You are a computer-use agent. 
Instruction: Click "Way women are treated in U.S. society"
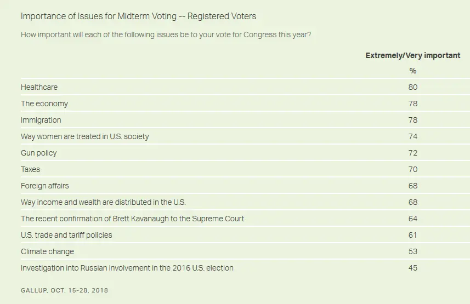pos(85,136)
